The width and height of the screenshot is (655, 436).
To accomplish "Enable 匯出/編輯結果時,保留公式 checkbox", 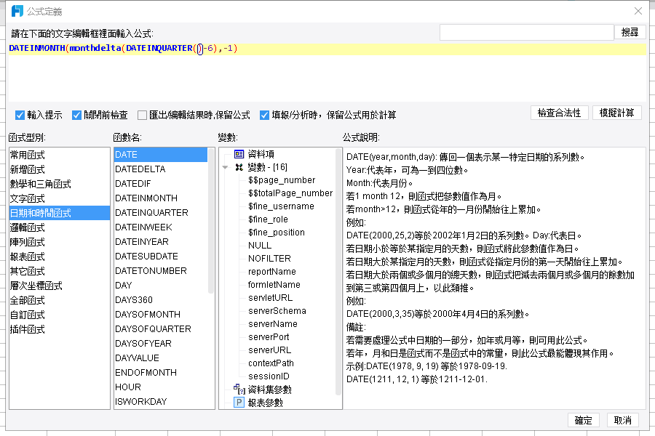I will 142,115.
